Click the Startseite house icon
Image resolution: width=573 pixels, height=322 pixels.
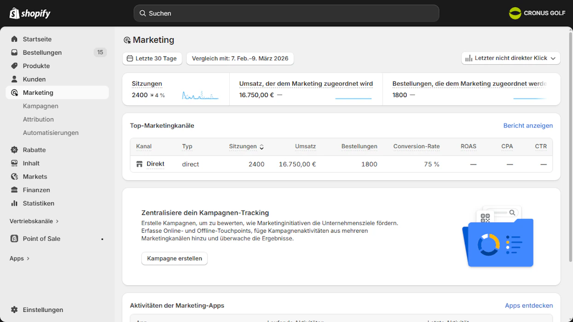click(14, 39)
